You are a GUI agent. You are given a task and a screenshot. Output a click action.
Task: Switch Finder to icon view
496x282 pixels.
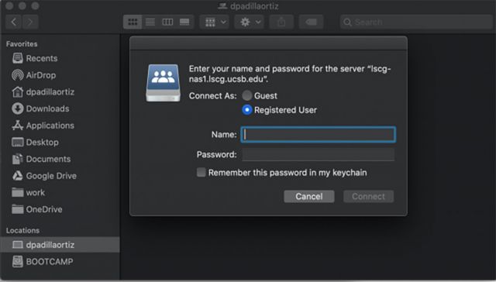coord(133,22)
